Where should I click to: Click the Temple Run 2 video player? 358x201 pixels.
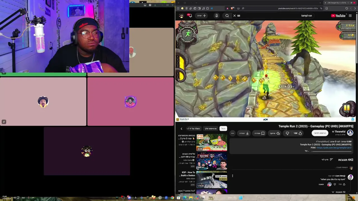pyautogui.click(x=265, y=71)
